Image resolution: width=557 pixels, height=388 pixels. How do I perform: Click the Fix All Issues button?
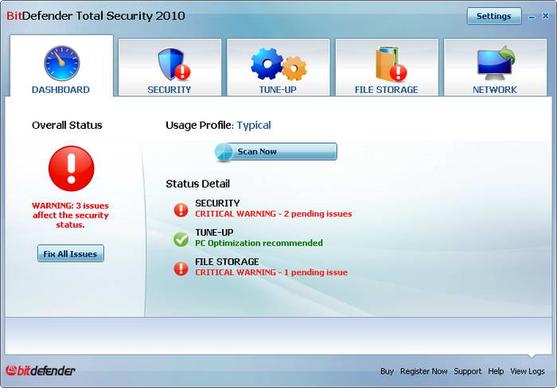(71, 254)
